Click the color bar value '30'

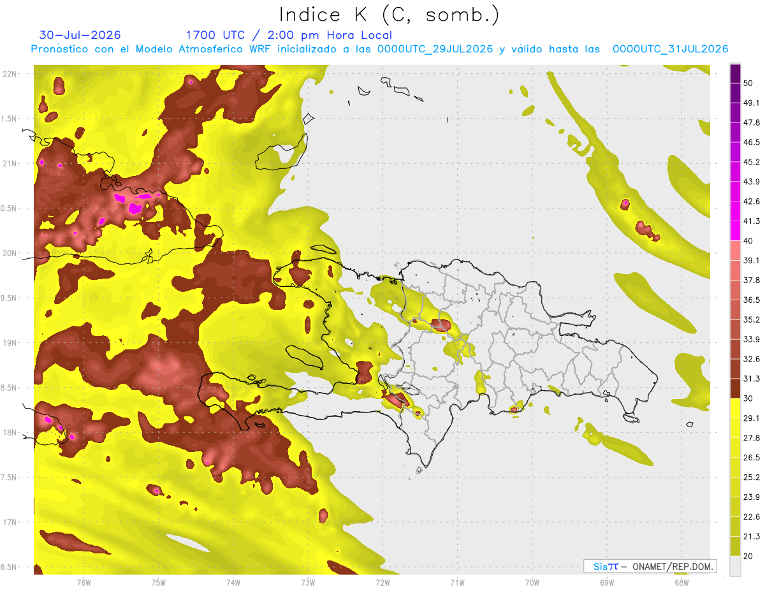[x=750, y=398]
